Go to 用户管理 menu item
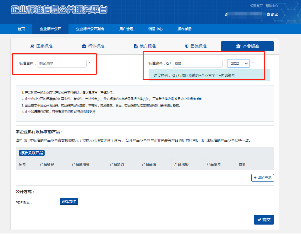This screenshot has width=301, height=234. [126, 29]
